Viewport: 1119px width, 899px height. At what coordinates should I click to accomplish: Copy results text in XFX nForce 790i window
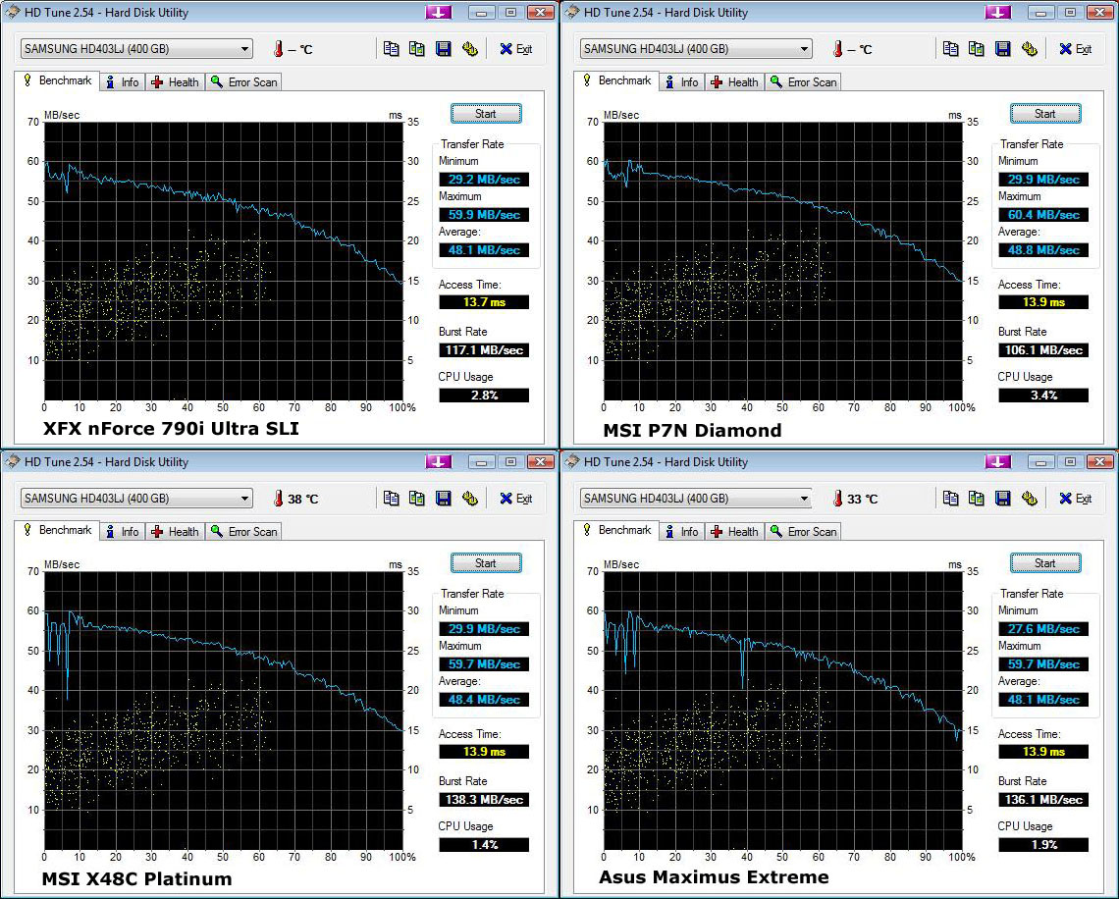(391, 48)
